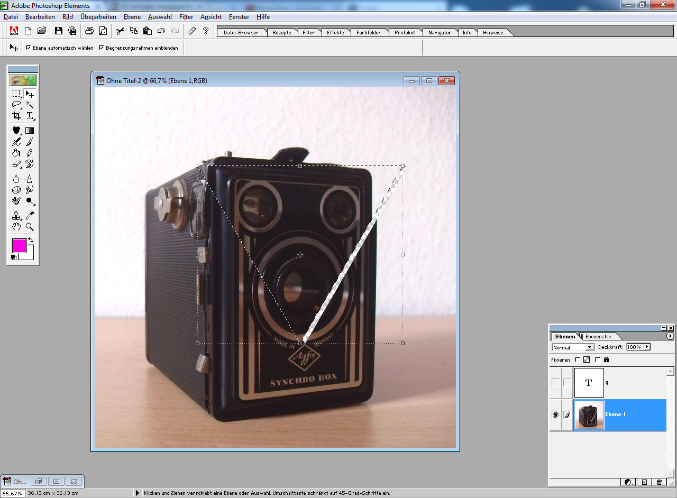Select the Gradient tool
The width and height of the screenshot is (677, 498).
(30, 131)
